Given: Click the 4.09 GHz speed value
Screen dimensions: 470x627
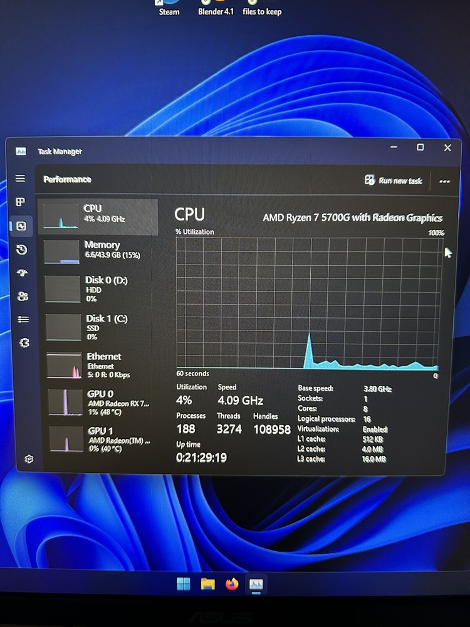Looking at the screenshot, I should 240,400.
